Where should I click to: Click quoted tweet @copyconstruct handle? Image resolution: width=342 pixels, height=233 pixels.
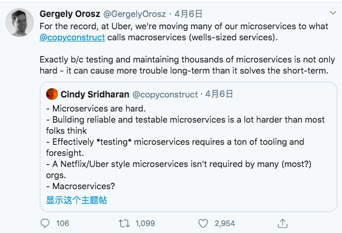(165, 95)
